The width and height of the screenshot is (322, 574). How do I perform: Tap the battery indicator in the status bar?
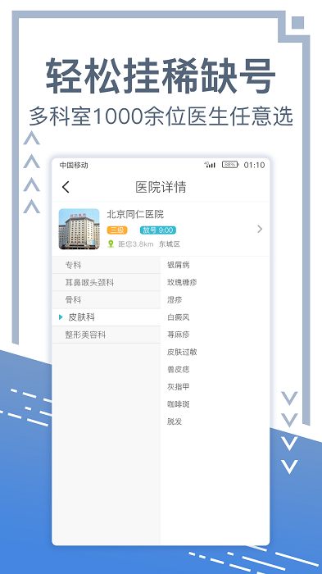(x=230, y=165)
